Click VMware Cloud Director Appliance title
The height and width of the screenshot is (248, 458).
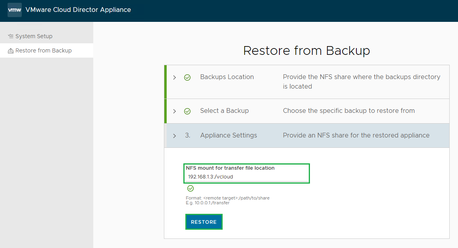(78, 10)
